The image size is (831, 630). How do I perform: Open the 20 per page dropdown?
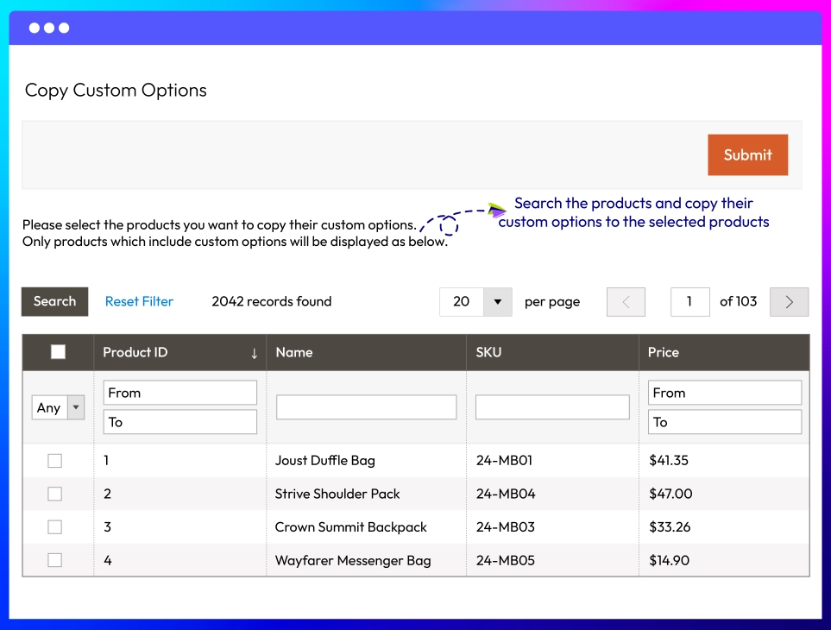click(x=497, y=302)
